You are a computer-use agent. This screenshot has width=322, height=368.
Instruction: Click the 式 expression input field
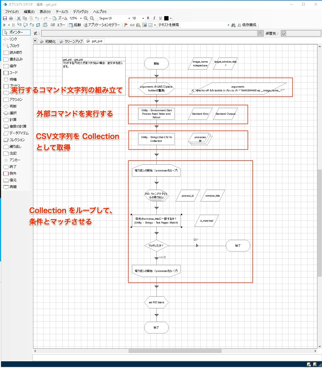(x=149, y=33)
